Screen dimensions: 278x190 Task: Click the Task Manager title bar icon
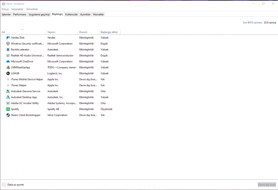click(3, 4)
